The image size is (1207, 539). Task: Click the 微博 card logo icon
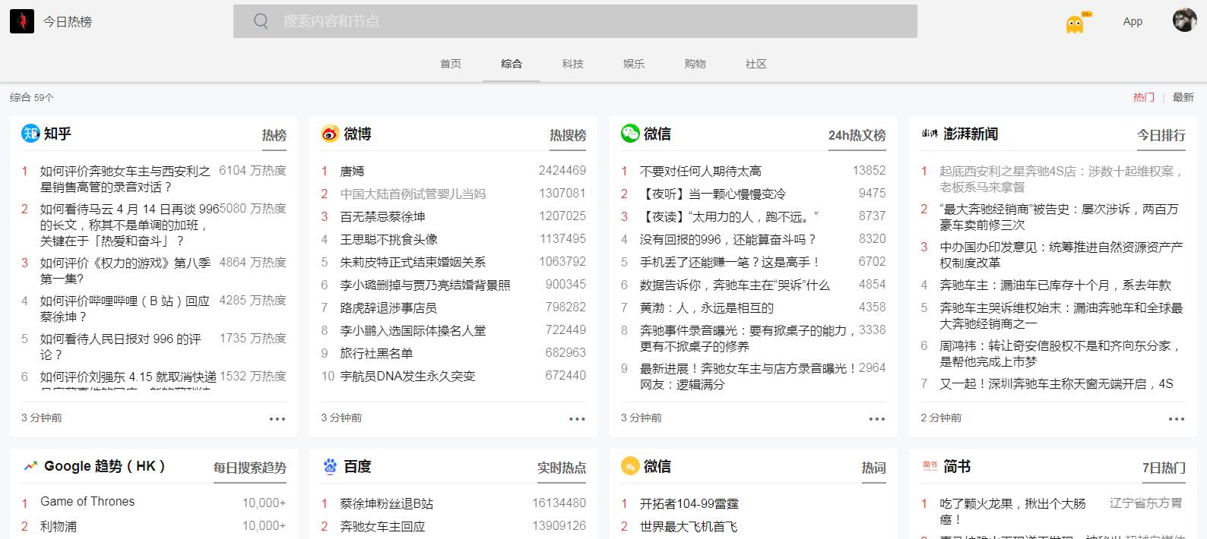330,134
